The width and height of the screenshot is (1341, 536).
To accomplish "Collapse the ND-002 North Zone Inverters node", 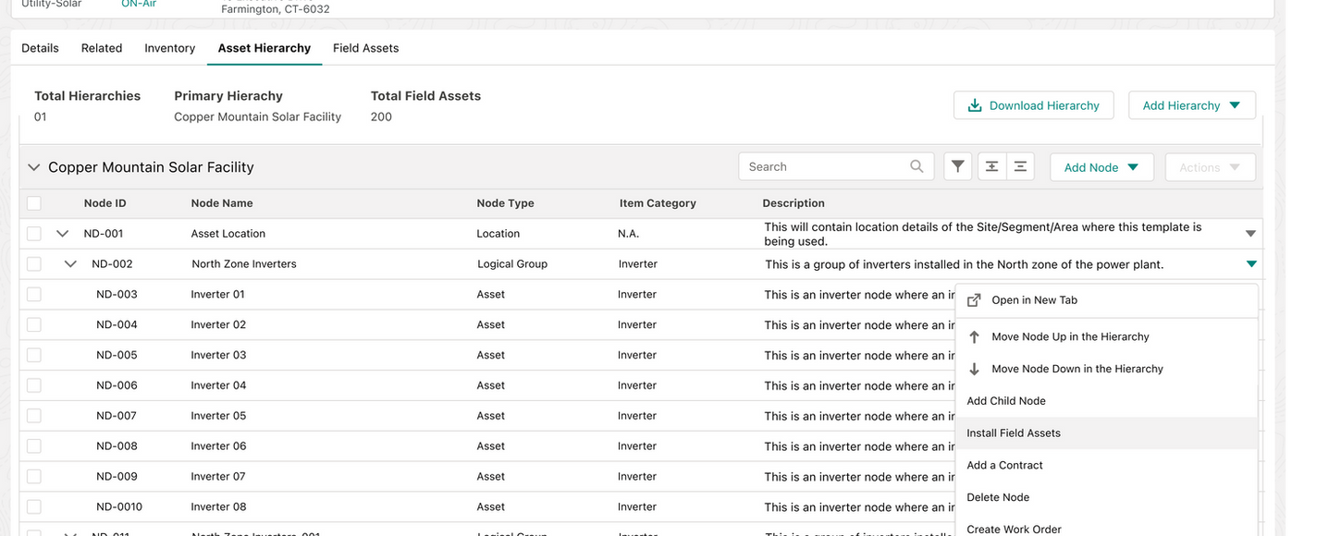I will pos(70,264).
